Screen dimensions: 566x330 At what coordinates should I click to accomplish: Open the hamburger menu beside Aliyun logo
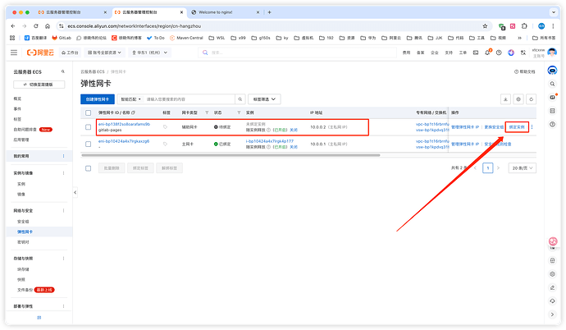click(x=14, y=52)
